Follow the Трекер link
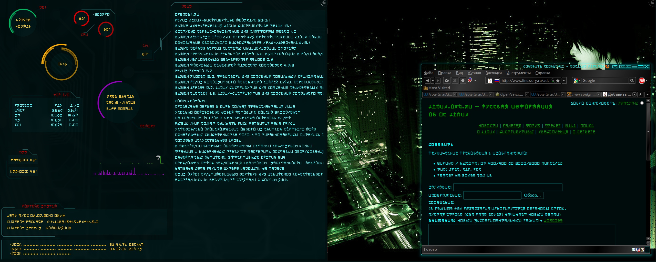This screenshot has height=262, width=656. [x=553, y=126]
